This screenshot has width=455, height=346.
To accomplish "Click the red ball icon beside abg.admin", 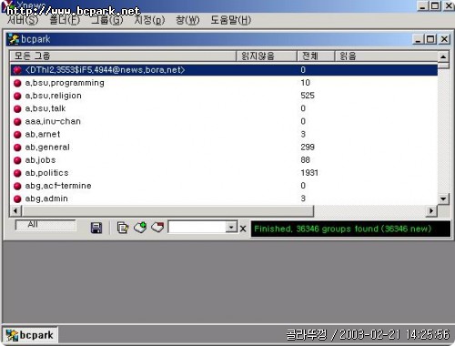I will point(17,198).
